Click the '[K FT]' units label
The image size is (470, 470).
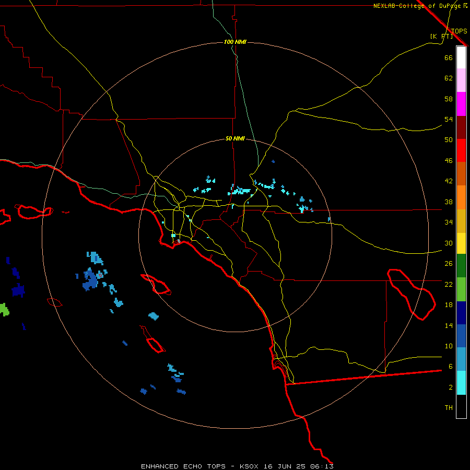441,36
